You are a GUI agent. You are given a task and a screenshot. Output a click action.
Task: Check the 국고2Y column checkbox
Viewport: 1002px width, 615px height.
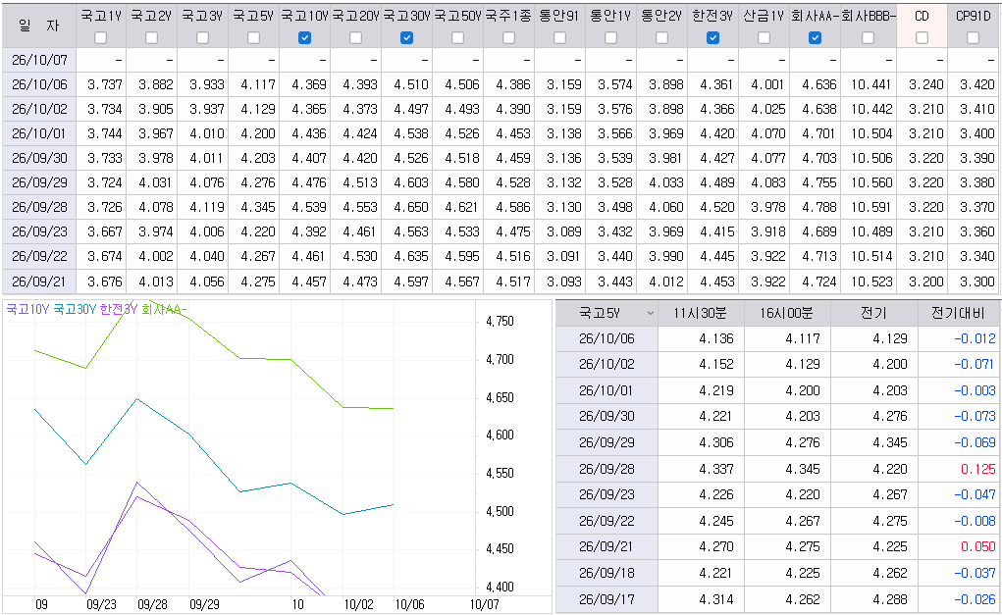point(151,38)
